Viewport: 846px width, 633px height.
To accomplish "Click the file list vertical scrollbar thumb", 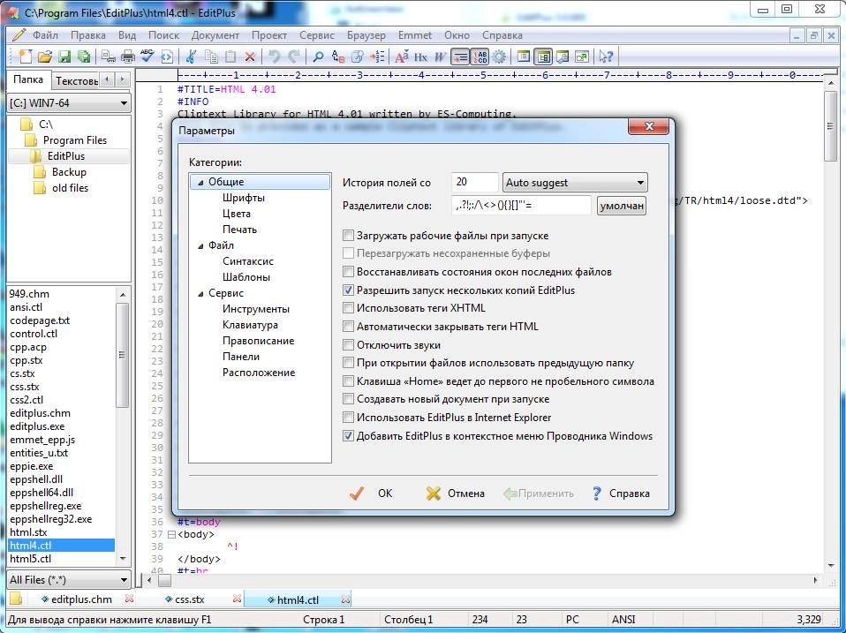I will [x=123, y=355].
